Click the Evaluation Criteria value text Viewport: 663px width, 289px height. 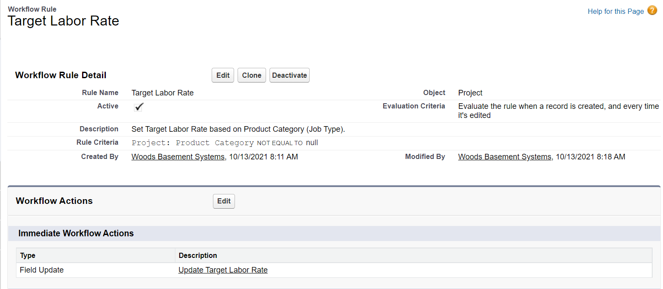[558, 111]
